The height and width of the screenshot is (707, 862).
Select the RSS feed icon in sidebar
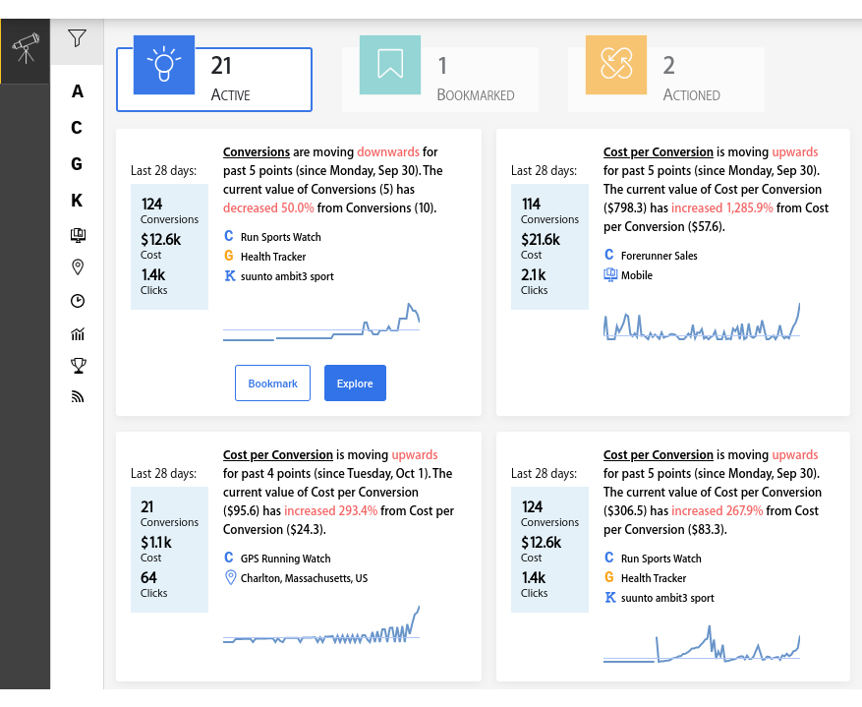(x=78, y=396)
